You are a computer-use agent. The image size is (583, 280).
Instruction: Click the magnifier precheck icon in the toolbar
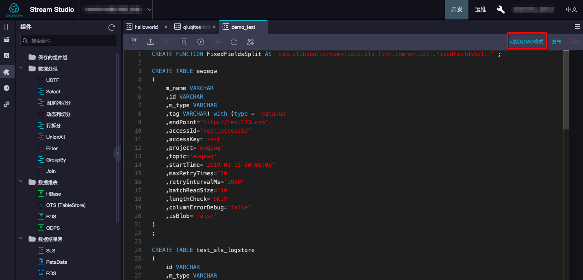click(184, 42)
